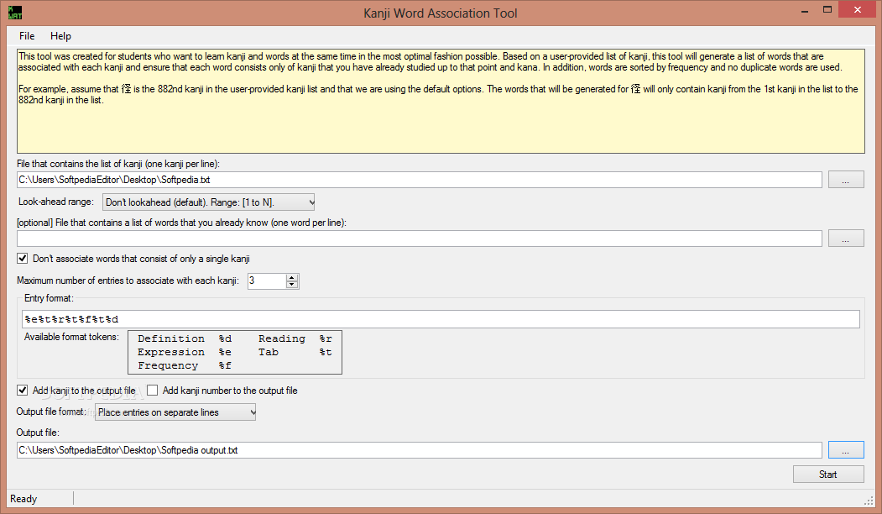This screenshot has height=514, width=882.
Task: Click the 'Maximum number of entries' label
Action: (x=128, y=281)
